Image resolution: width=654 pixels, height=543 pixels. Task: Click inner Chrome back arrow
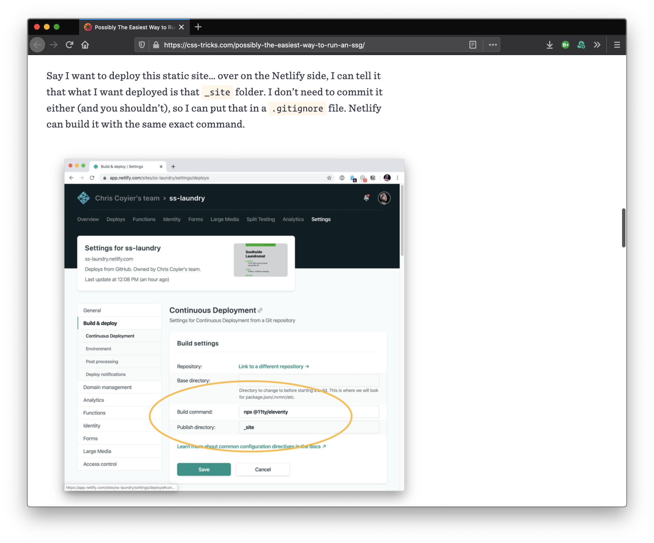(x=71, y=178)
